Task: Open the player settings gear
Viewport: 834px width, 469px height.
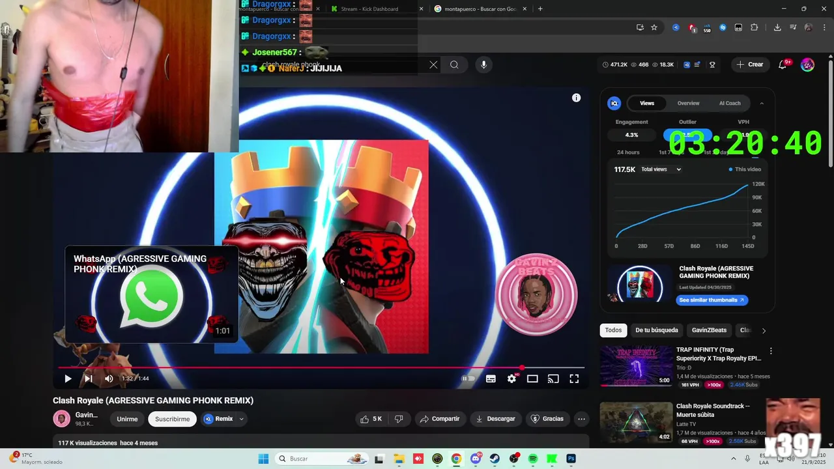Action: click(511, 378)
